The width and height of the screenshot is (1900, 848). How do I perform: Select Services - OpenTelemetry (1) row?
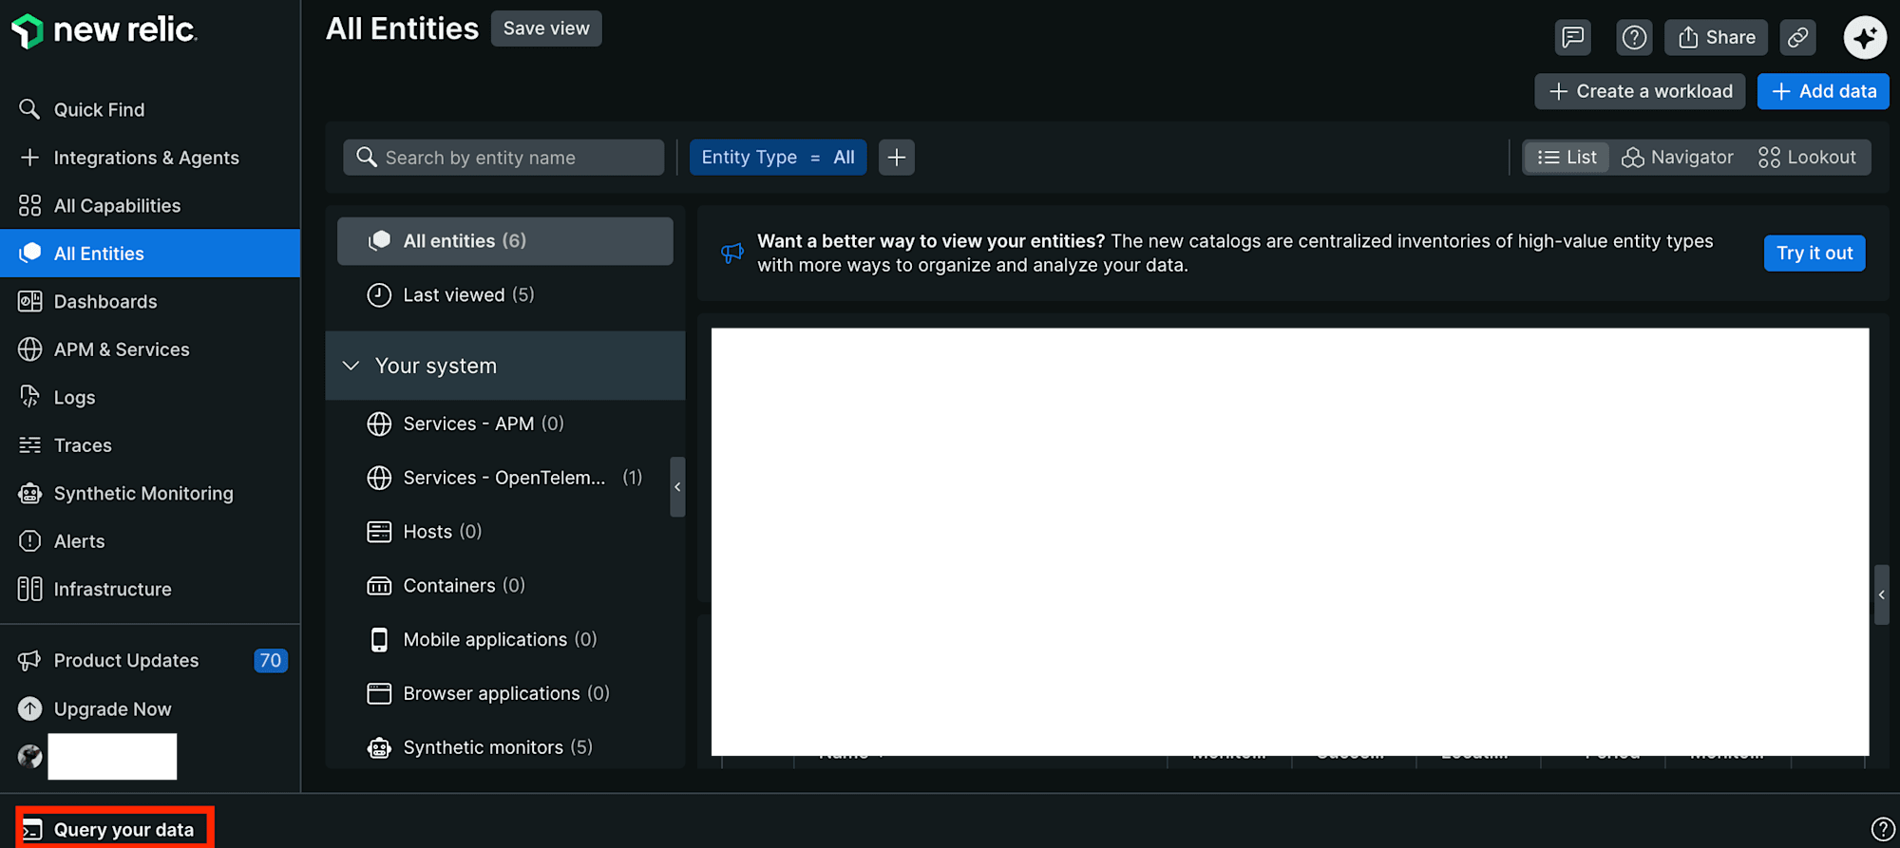(x=505, y=478)
